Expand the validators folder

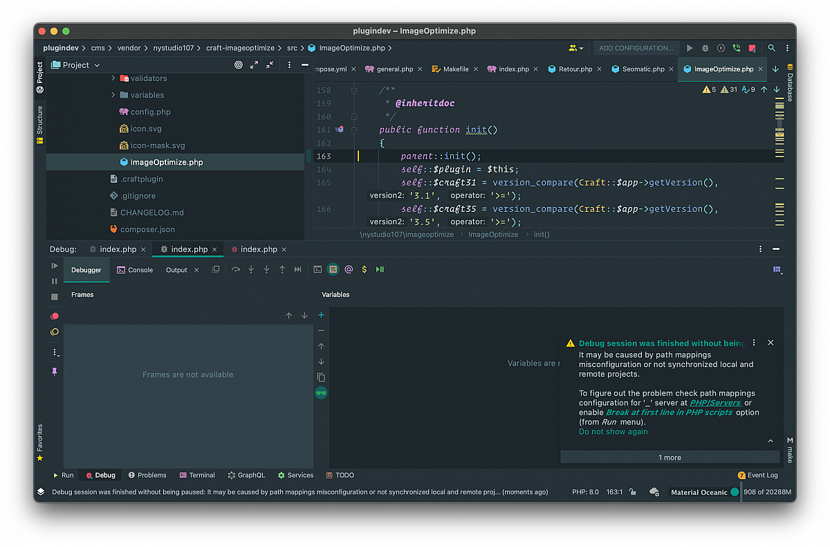tap(113, 78)
